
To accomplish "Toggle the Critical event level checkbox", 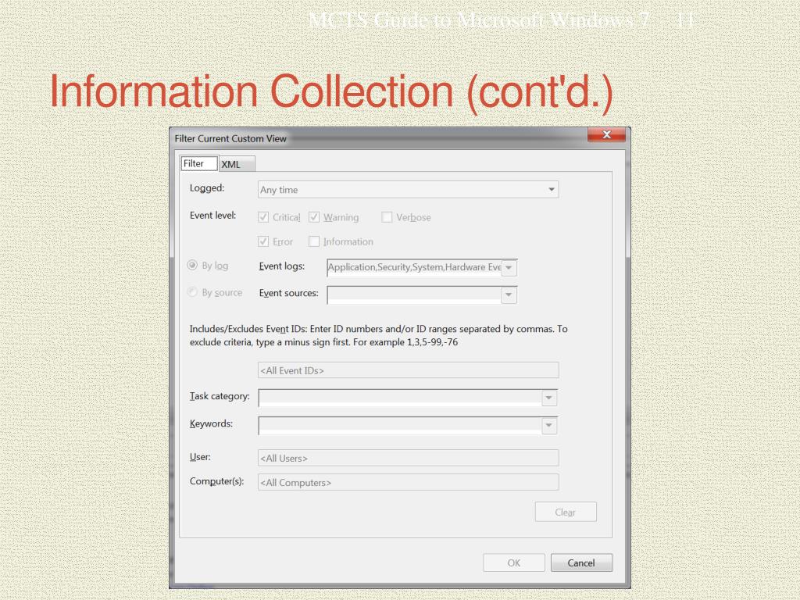I will (263, 217).
